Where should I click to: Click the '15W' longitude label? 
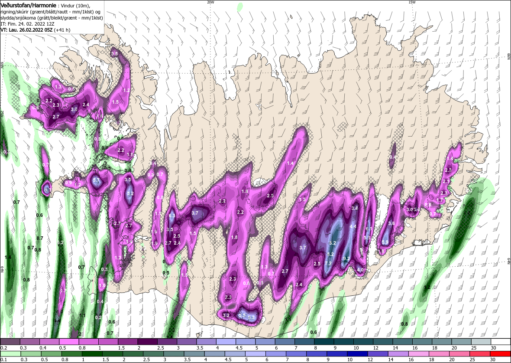click(x=412, y=2)
